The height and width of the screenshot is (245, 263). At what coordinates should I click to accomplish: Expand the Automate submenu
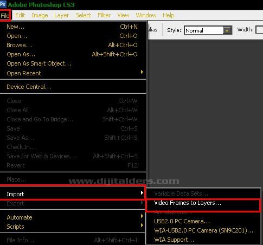(x=72, y=217)
